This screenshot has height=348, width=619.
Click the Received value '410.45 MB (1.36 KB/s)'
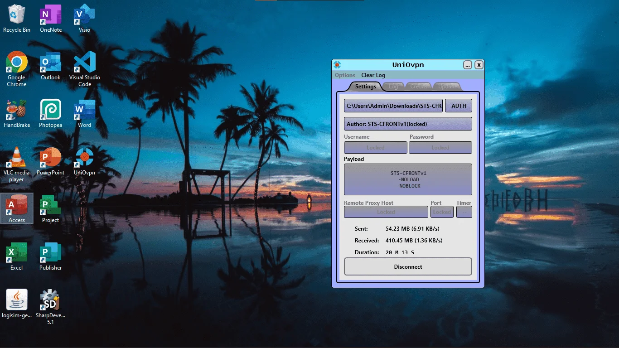[x=414, y=241]
